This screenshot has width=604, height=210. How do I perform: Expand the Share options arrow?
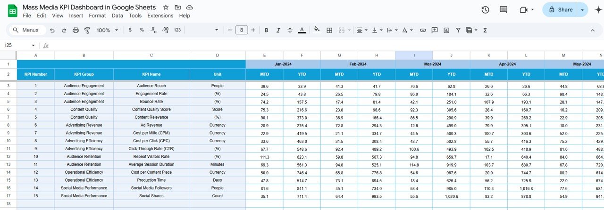[x=582, y=10]
